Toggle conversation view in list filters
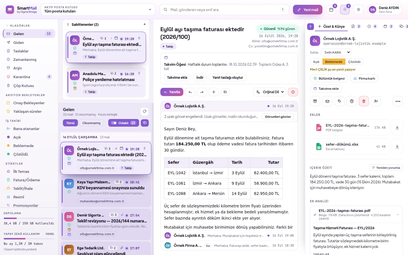This screenshot has height=255, width=408. pyautogui.click(x=145, y=123)
